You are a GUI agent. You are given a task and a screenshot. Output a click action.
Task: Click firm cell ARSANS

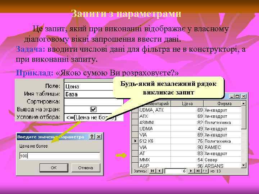click(x=223, y=166)
